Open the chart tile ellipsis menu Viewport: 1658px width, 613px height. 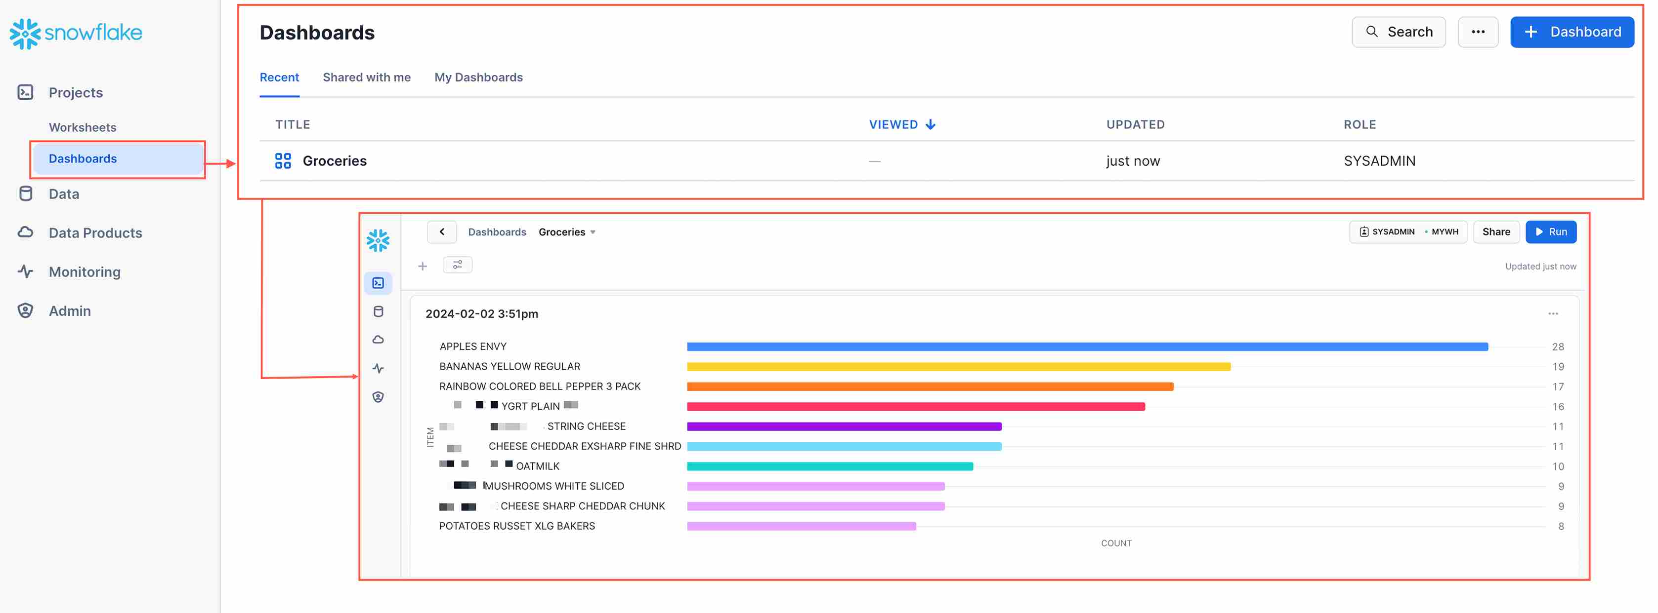coord(1552,313)
